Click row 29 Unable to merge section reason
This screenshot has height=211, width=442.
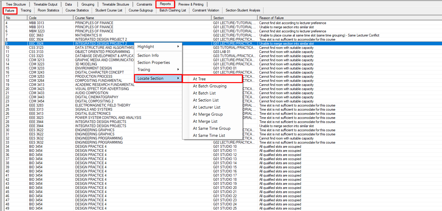pos(287,126)
